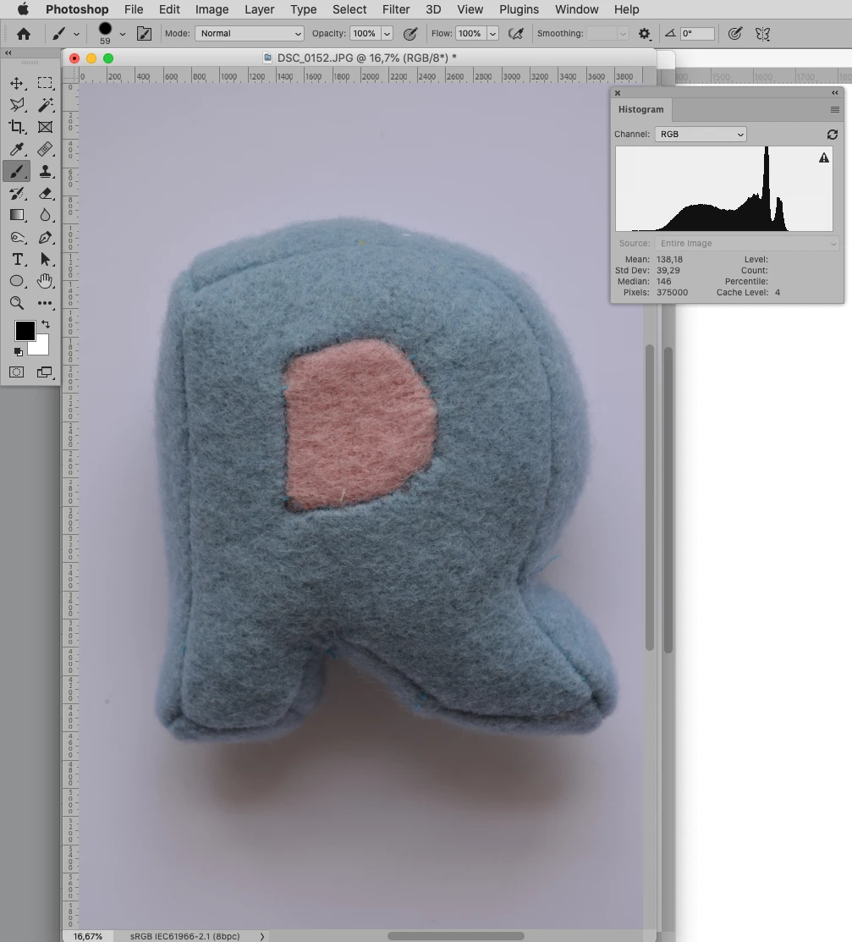
Task: Toggle the brush settings panel
Action: coord(144,34)
